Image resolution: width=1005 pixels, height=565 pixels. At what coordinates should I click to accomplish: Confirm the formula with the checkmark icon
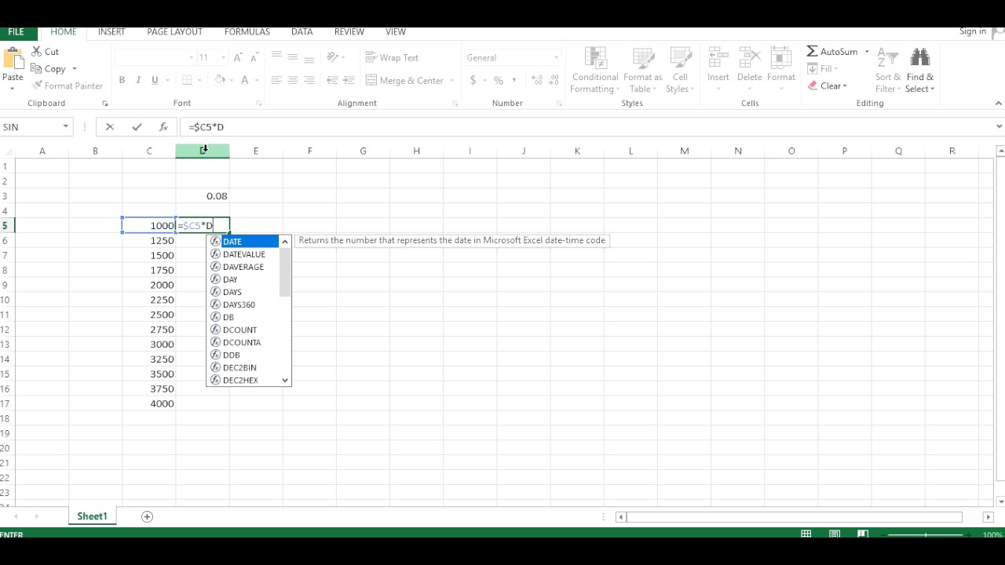pos(137,126)
